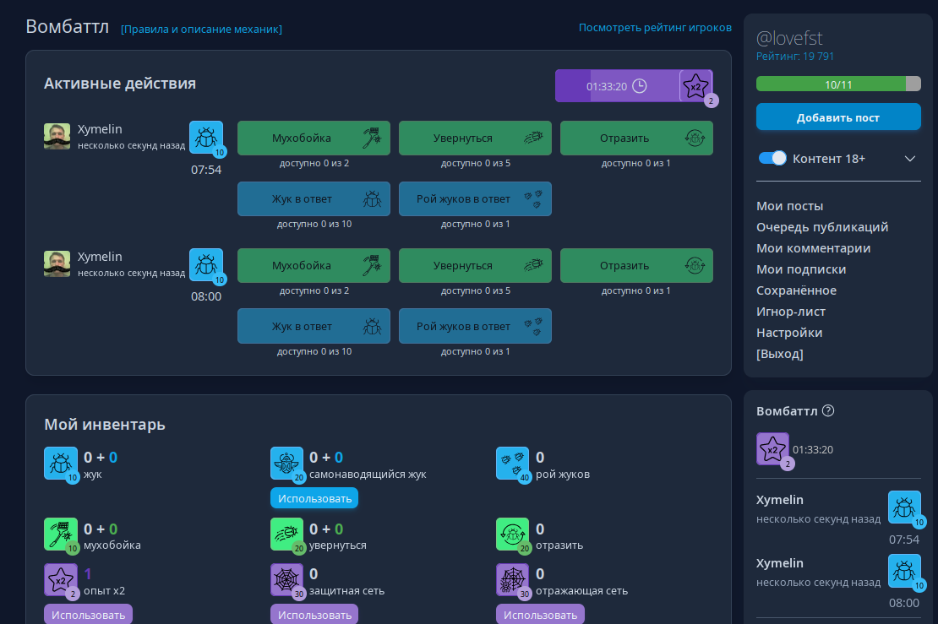This screenshot has width=938, height=624.
Task: Click the beetle swarm inventory icon
Action: click(x=512, y=464)
